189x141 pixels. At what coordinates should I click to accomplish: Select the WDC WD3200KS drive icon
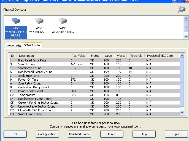point(63,21)
